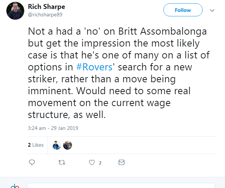Send tweet via Direct Message envelope icon
Viewport: 225px width, 188px height.
(x=121, y=163)
